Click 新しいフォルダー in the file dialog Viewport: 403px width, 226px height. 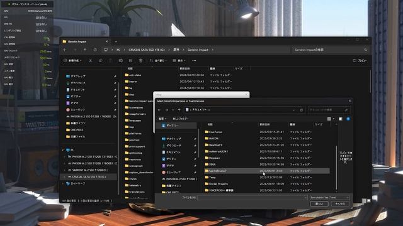[181, 119]
